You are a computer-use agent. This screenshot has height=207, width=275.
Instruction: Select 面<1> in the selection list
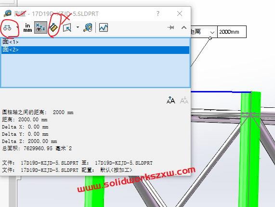pos(95,42)
